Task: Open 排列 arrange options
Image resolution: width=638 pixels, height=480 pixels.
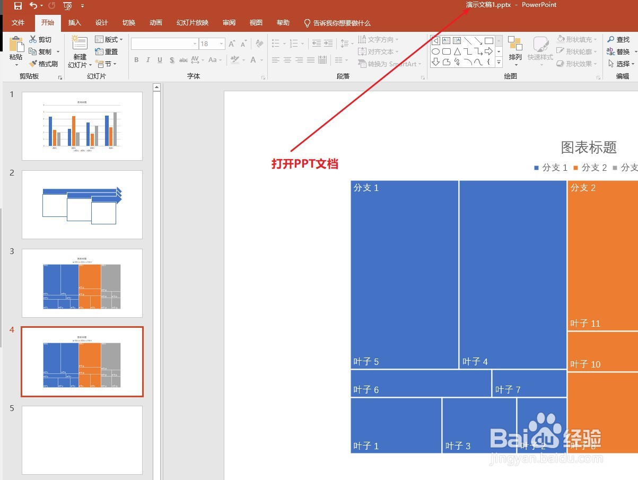Action: 515,51
